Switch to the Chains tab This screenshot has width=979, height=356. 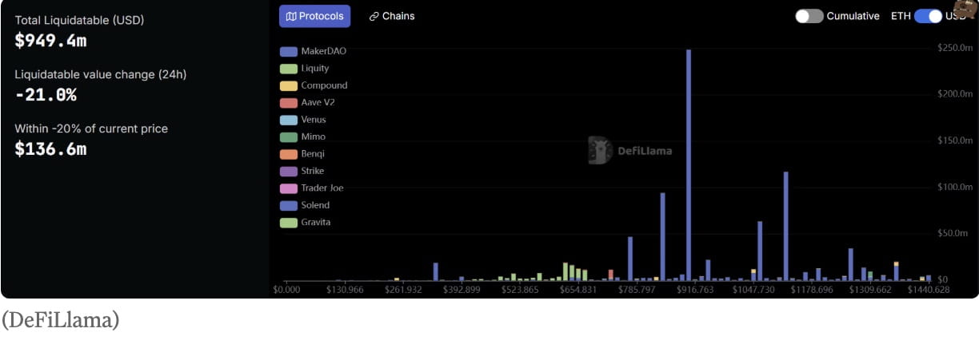392,16
